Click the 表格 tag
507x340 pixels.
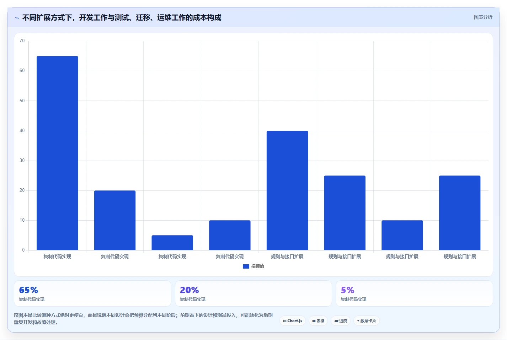tap(318, 321)
